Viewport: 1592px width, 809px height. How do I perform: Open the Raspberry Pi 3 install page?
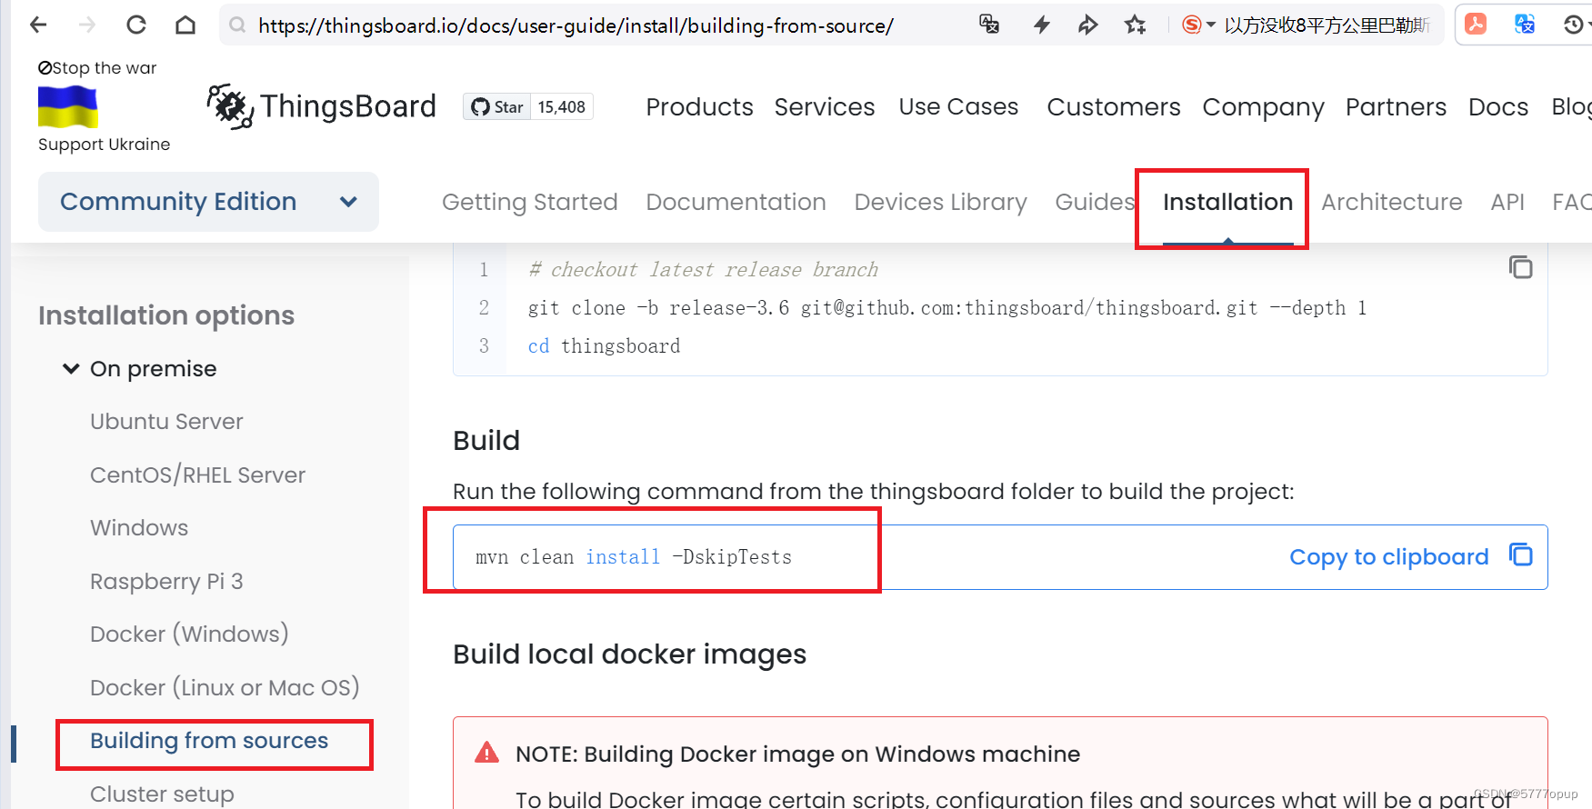click(x=166, y=582)
